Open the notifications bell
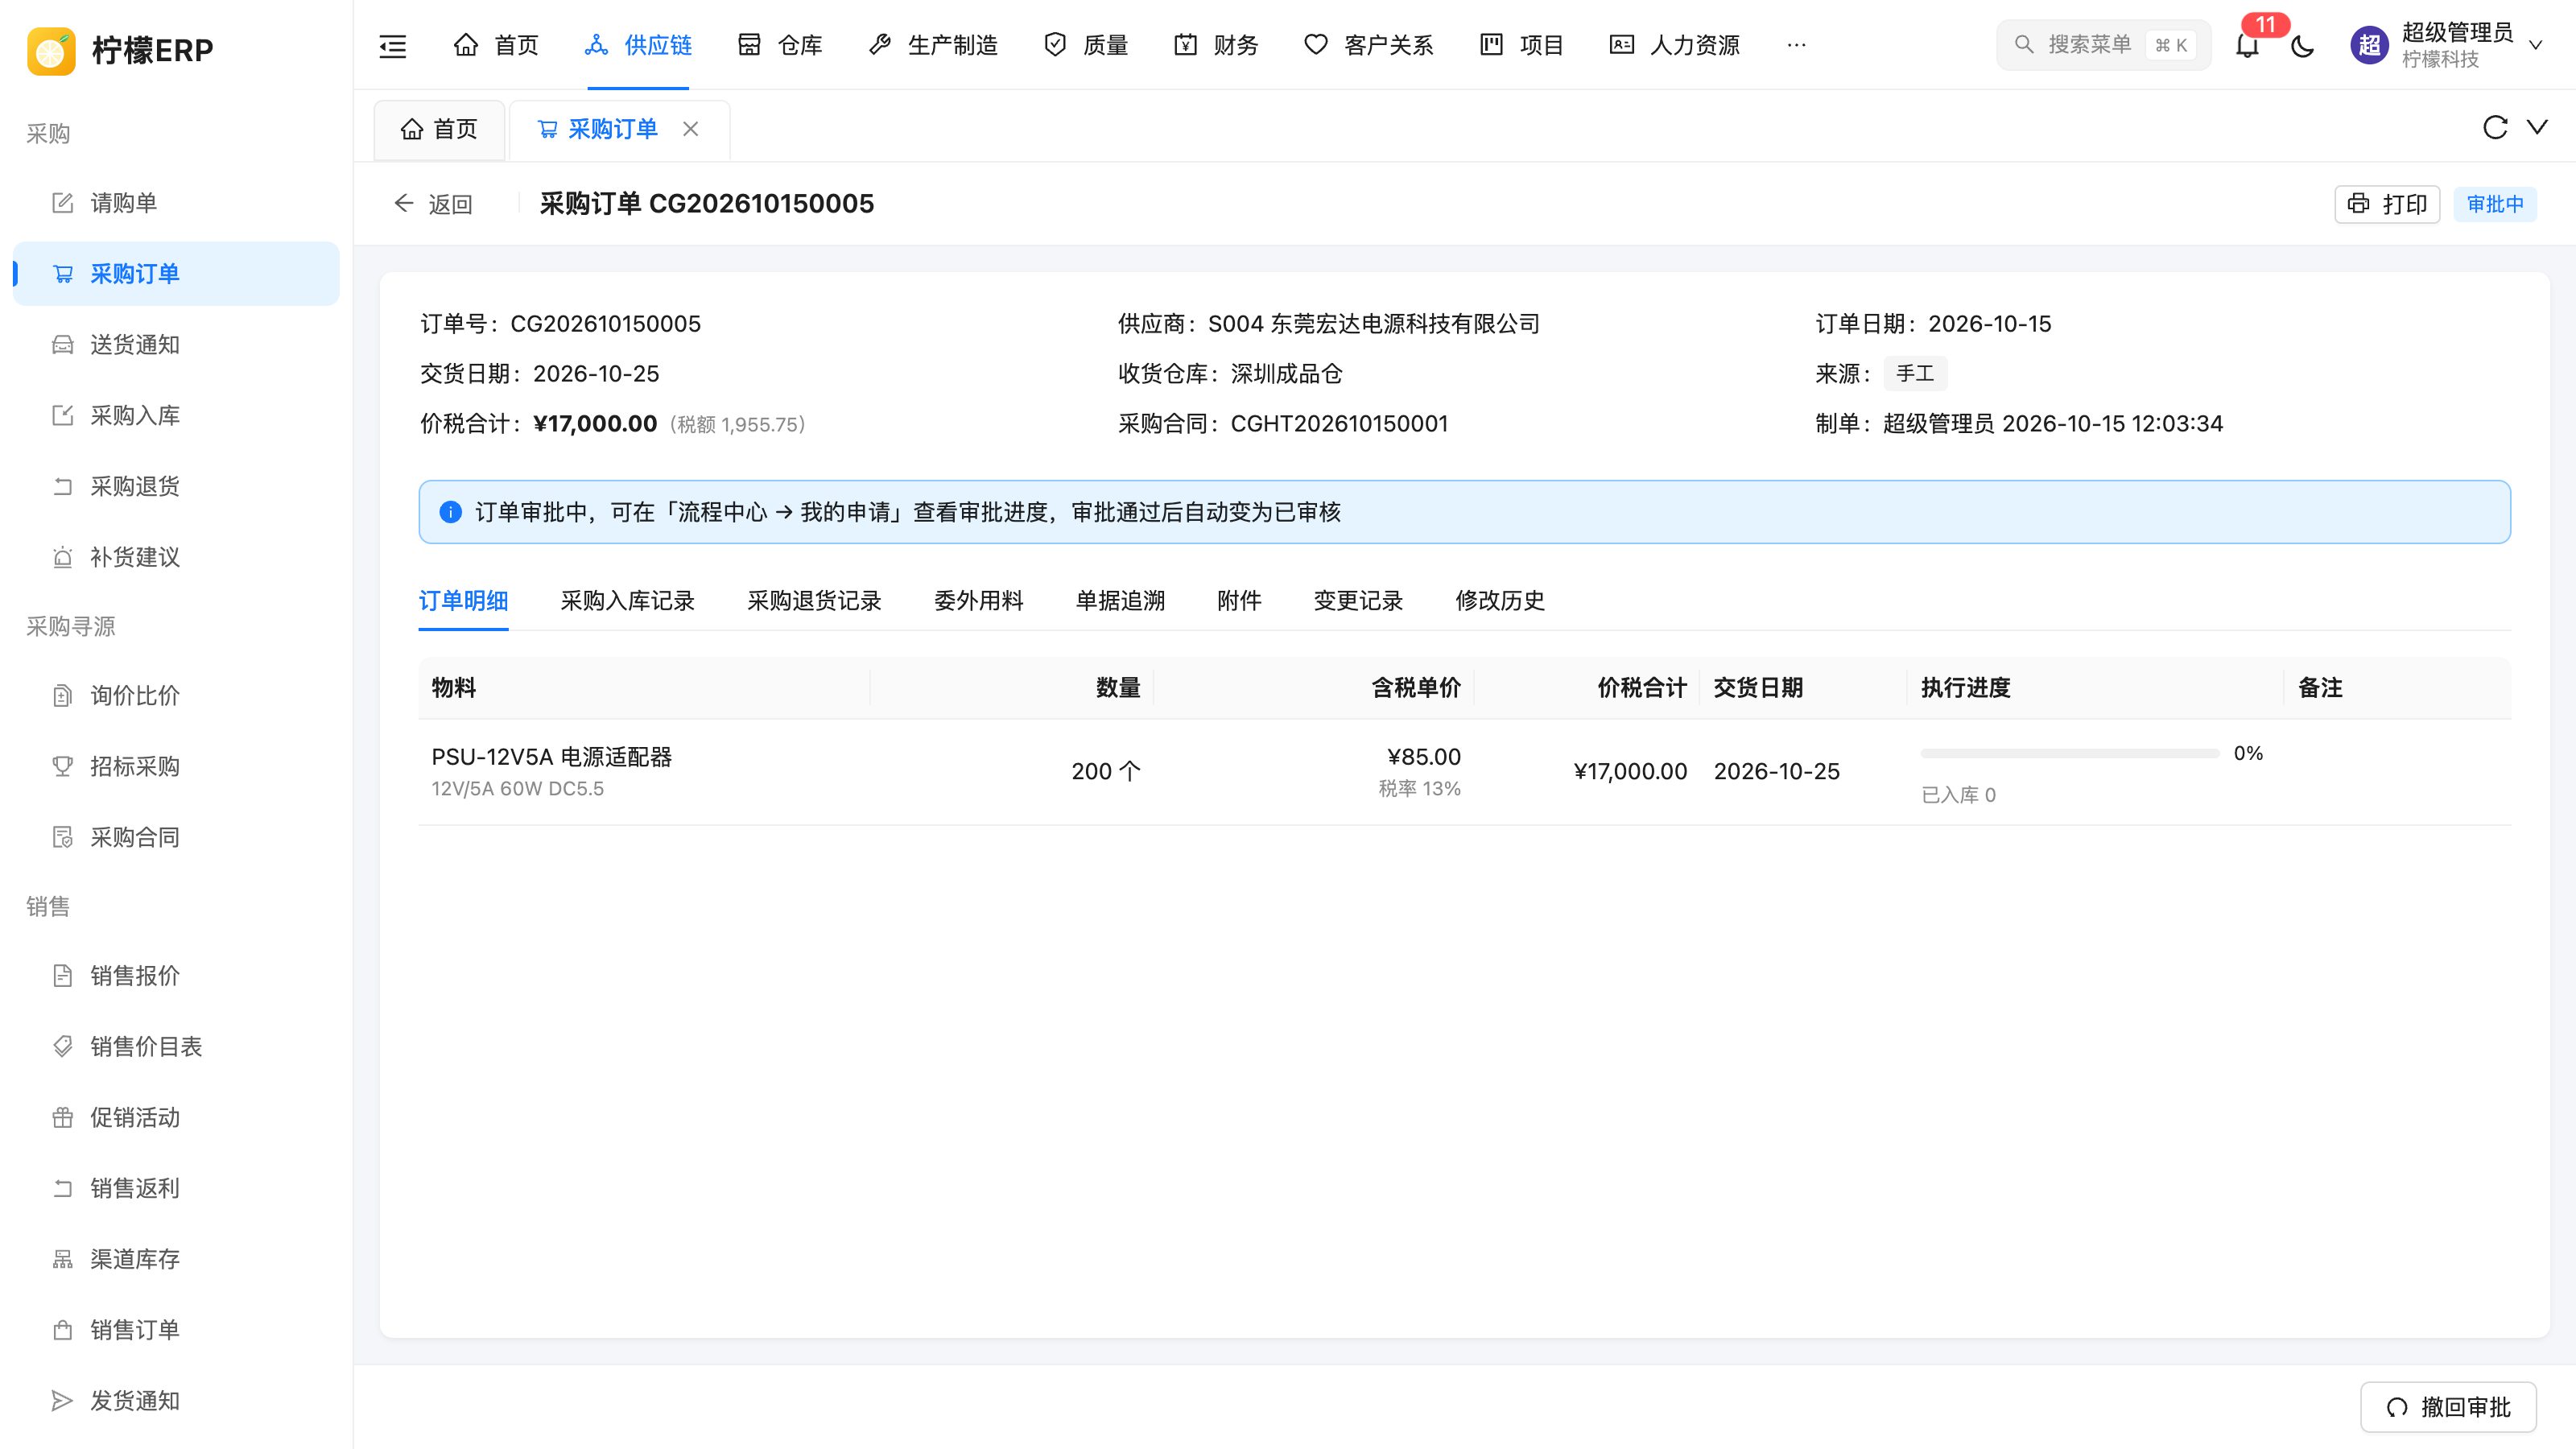Viewport: 2576px width, 1449px height. [x=2247, y=45]
